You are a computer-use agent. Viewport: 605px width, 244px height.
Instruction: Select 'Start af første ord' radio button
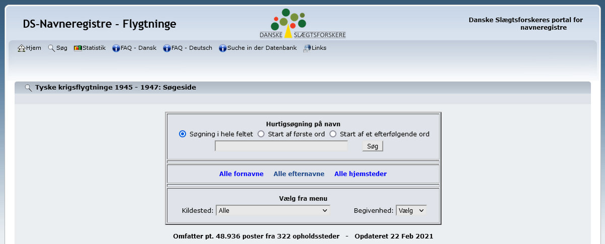tap(261, 134)
